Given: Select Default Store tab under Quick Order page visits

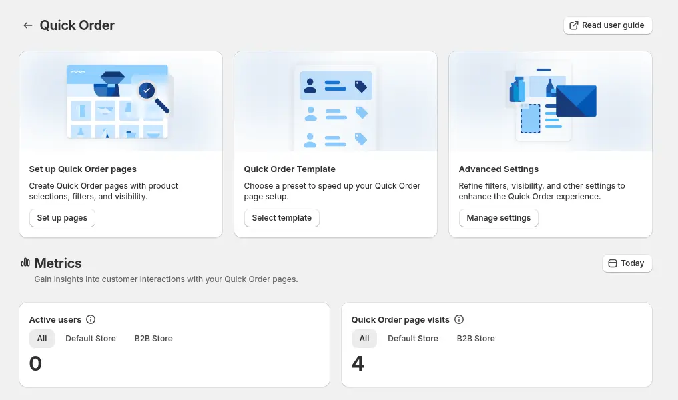Looking at the screenshot, I should [413, 339].
